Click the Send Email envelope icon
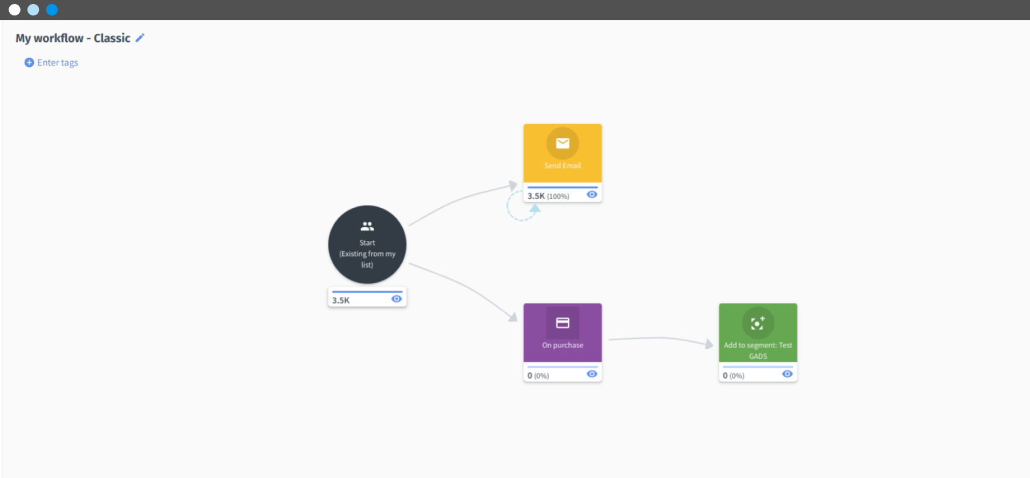Screen dimensions: 1030x478 [x=562, y=143]
